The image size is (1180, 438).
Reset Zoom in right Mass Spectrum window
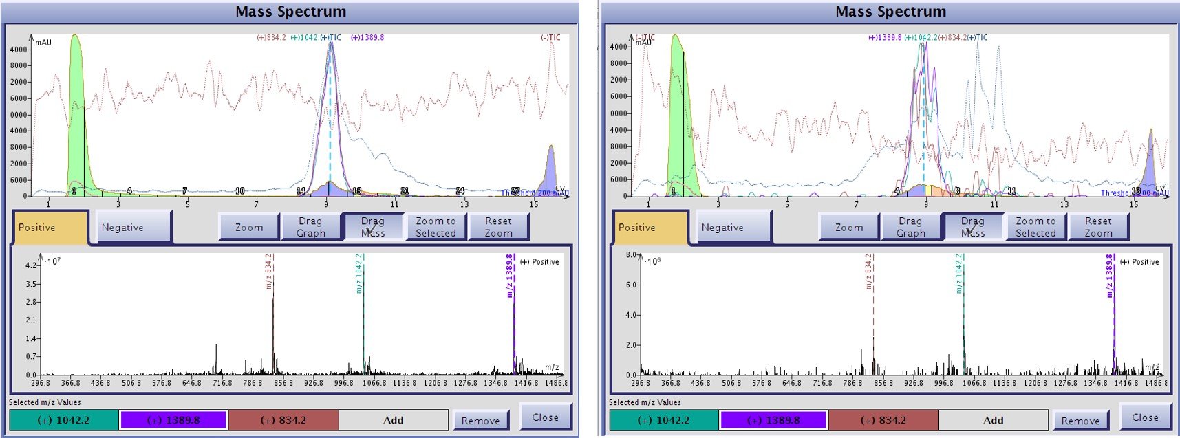(1098, 228)
